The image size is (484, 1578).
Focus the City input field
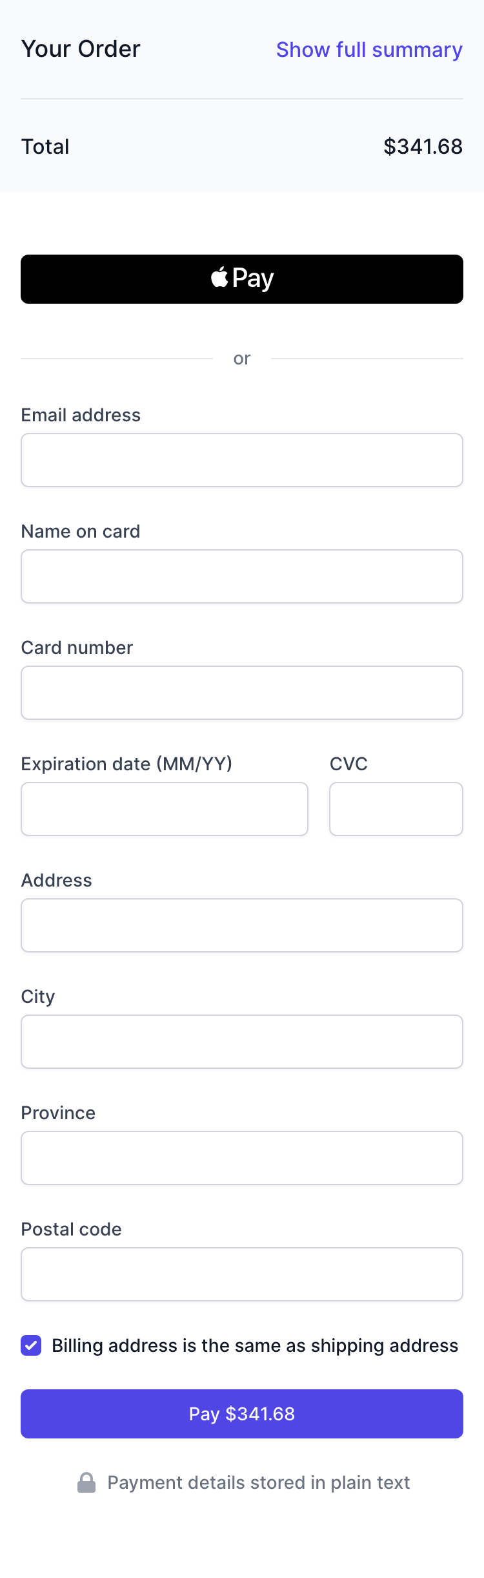coord(242,1042)
